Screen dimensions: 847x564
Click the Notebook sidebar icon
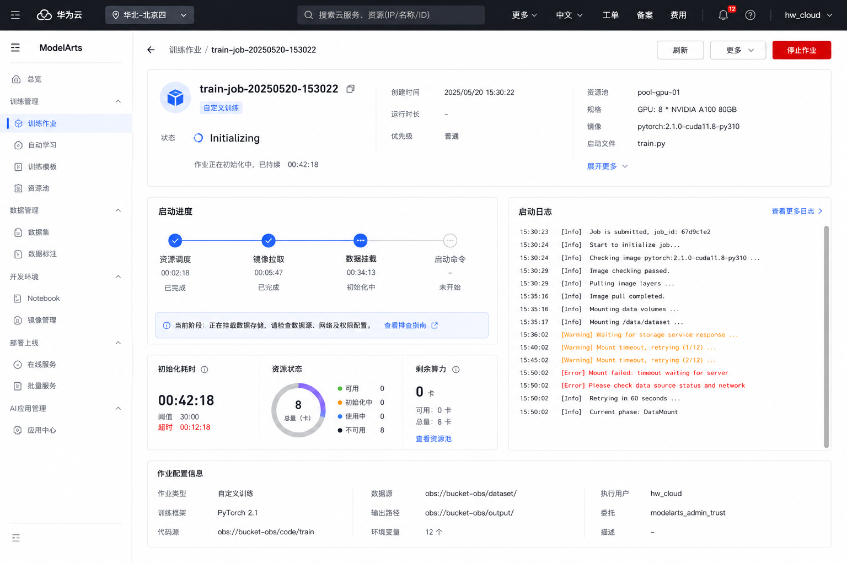tap(18, 298)
